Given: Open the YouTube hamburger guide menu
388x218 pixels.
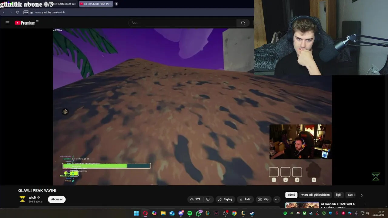Looking at the screenshot, I should (x=8, y=23).
